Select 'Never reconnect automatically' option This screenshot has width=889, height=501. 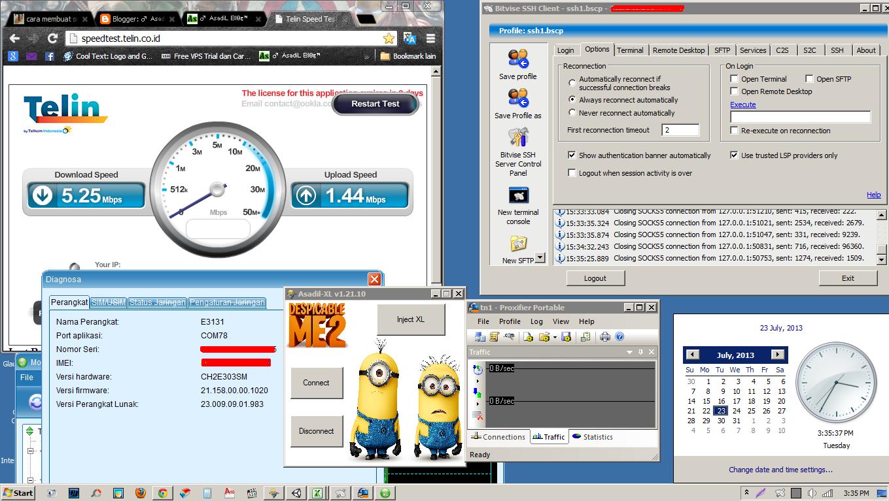572,113
